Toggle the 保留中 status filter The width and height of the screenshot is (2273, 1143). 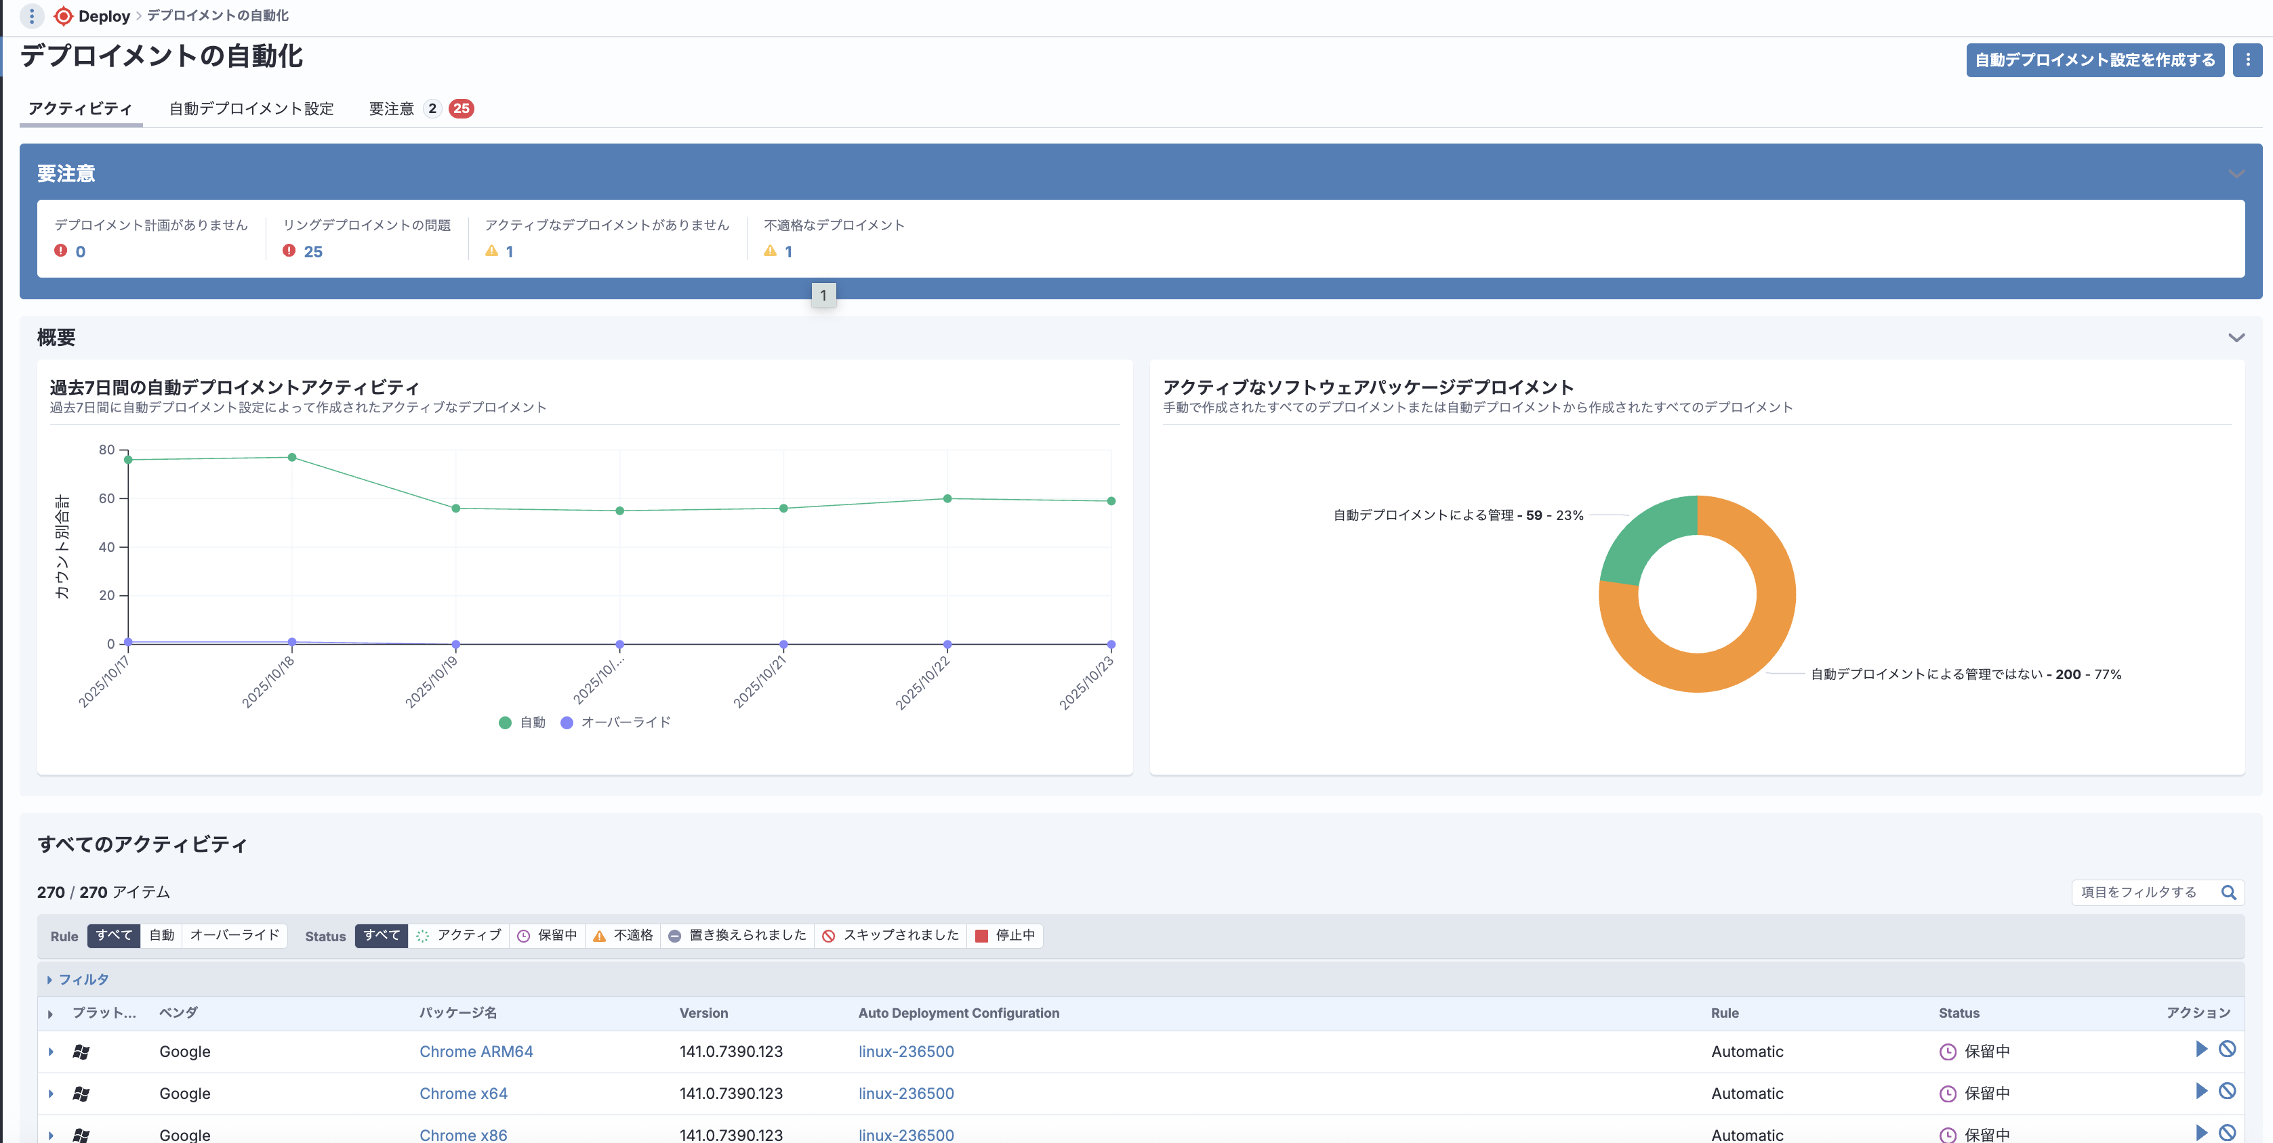[547, 936]
